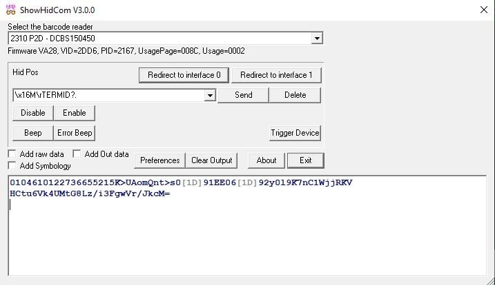Send the TERMID command
The image size is (495, 285).
coord(243,95)
